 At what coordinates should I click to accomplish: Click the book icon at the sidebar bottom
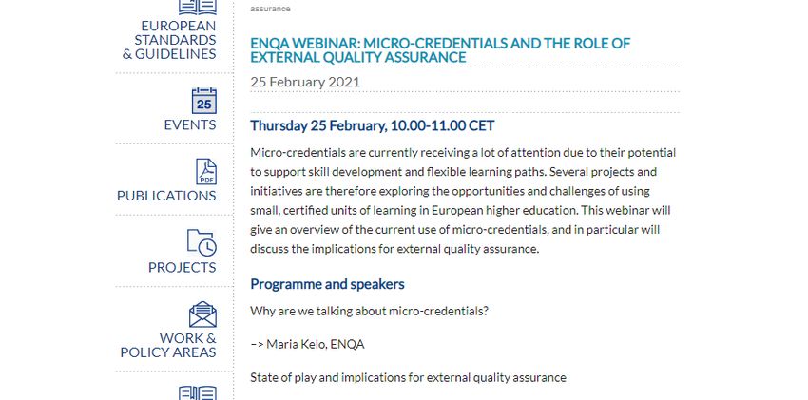click(x=198, y=392)
